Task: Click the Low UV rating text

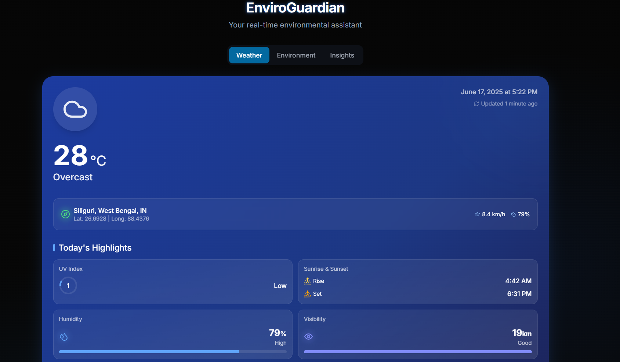Action: (x=280, y=286)
